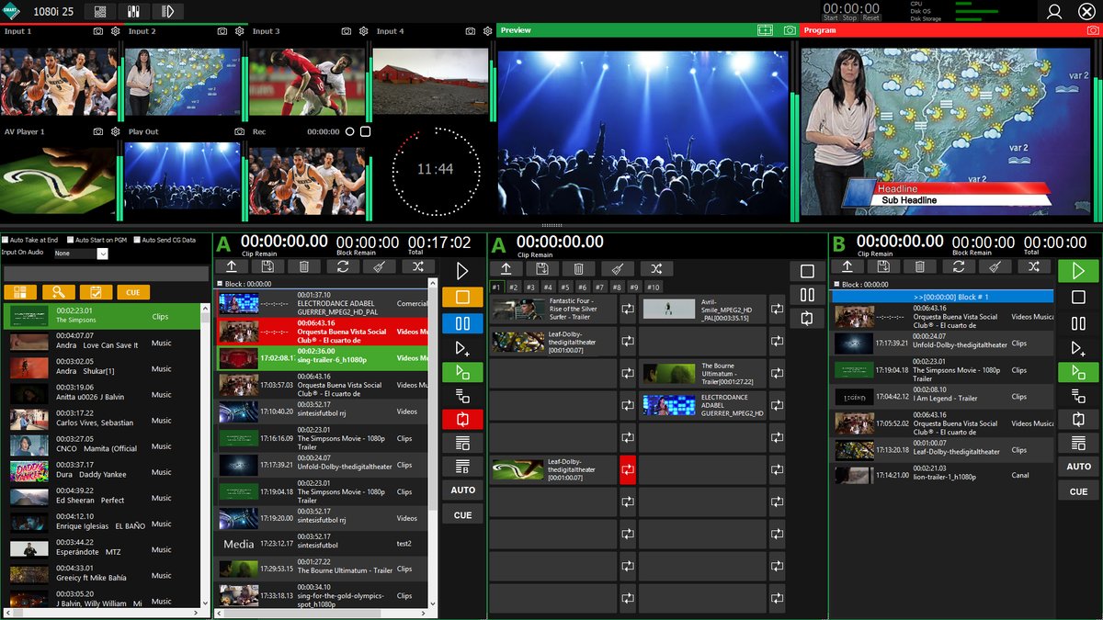Clear left A playlist with broom
This screenshot has width=1103, height=620.
point(380,266)
